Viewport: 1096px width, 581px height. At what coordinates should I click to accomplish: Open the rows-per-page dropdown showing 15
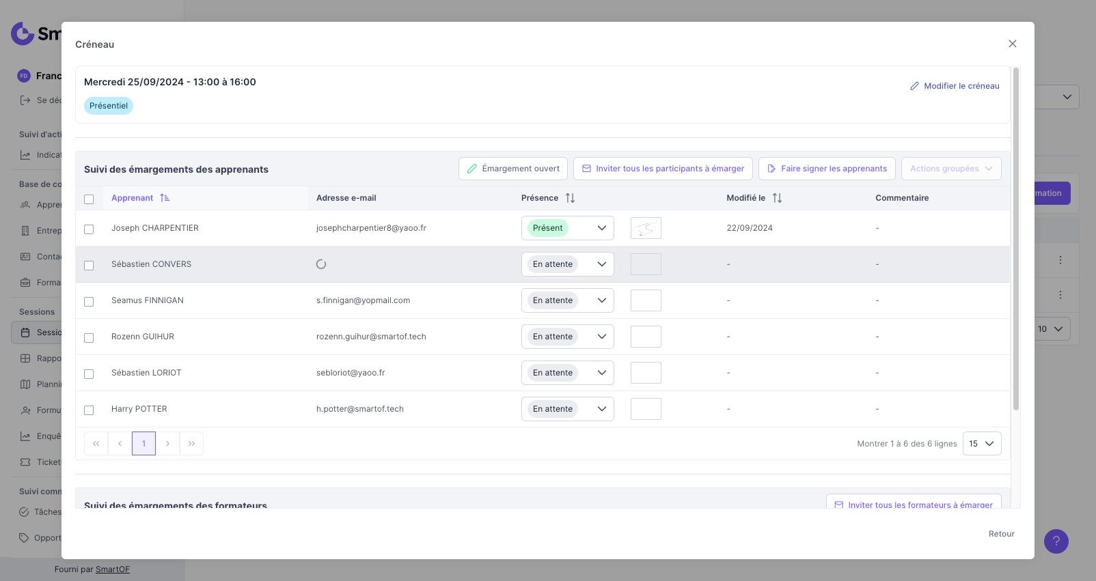[982, 444]
